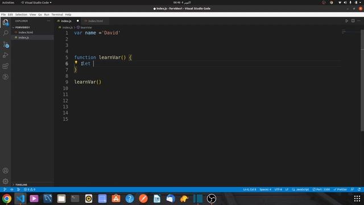The image size is (364, 205).
Task: Open the Files manager from the dock
Action: 61,199
